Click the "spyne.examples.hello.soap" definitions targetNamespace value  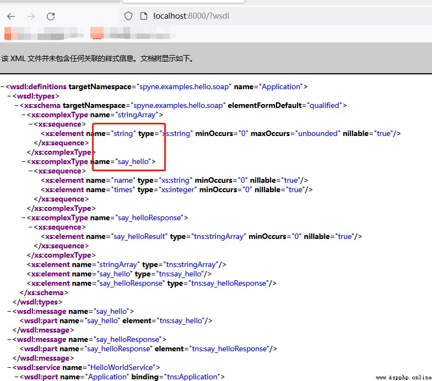point(184,87)
